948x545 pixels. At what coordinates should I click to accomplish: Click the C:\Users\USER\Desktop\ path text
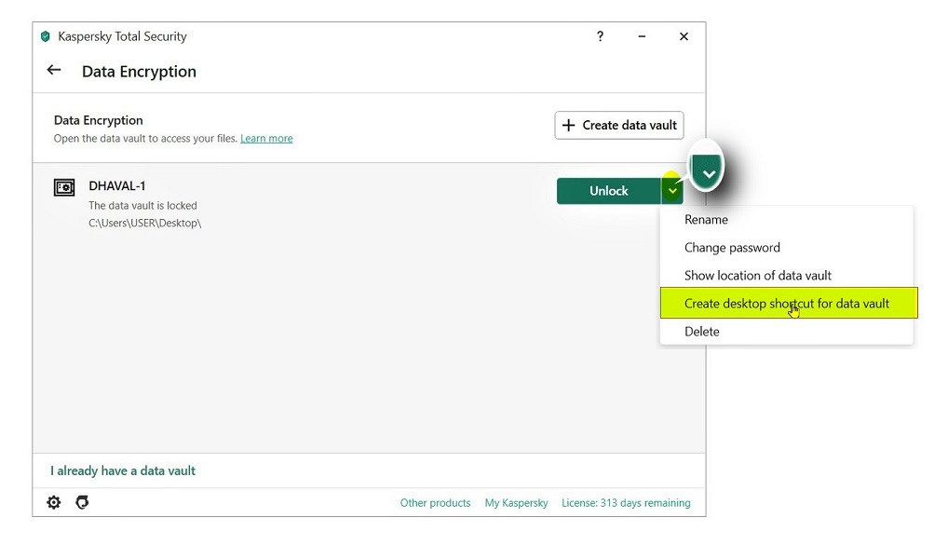tap(145, 224)
